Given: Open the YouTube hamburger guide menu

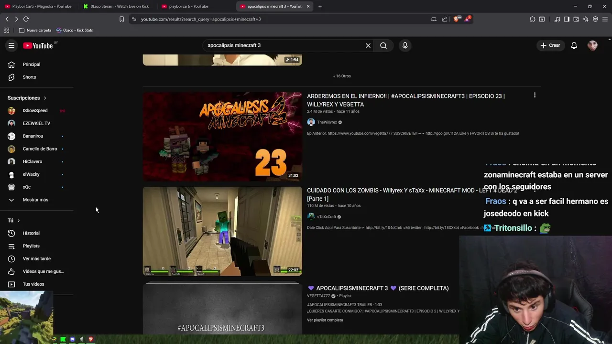Looking at the screenshot, I should [11, 45].
